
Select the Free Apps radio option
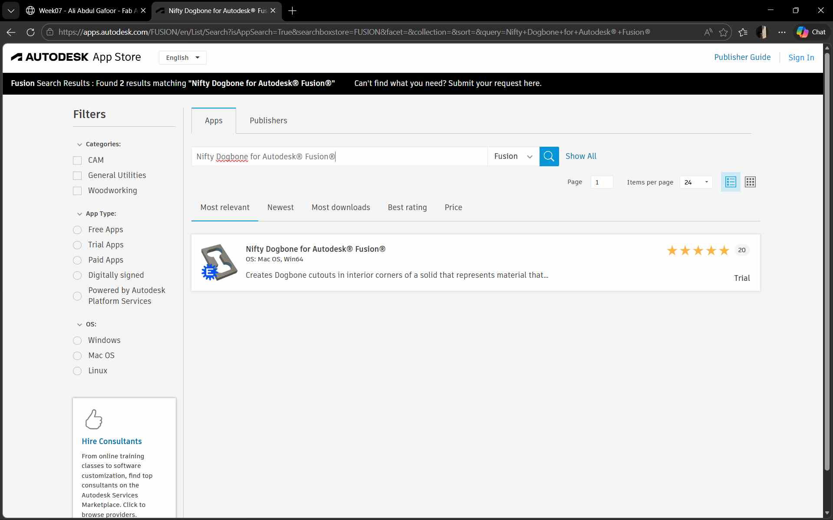coord(77,230)
